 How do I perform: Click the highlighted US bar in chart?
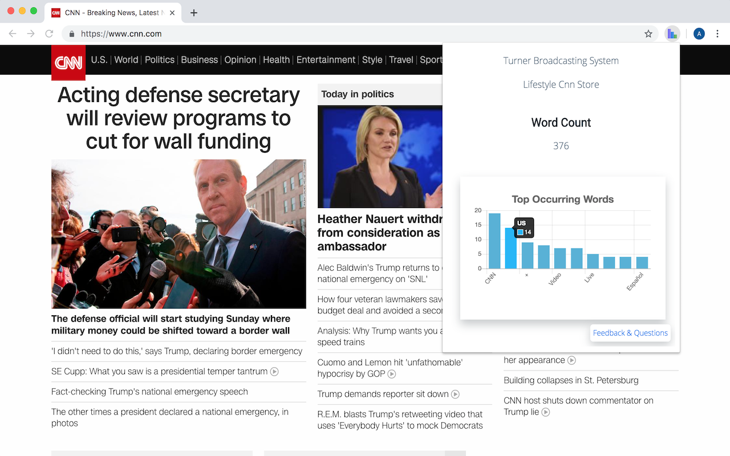[510, 248]
